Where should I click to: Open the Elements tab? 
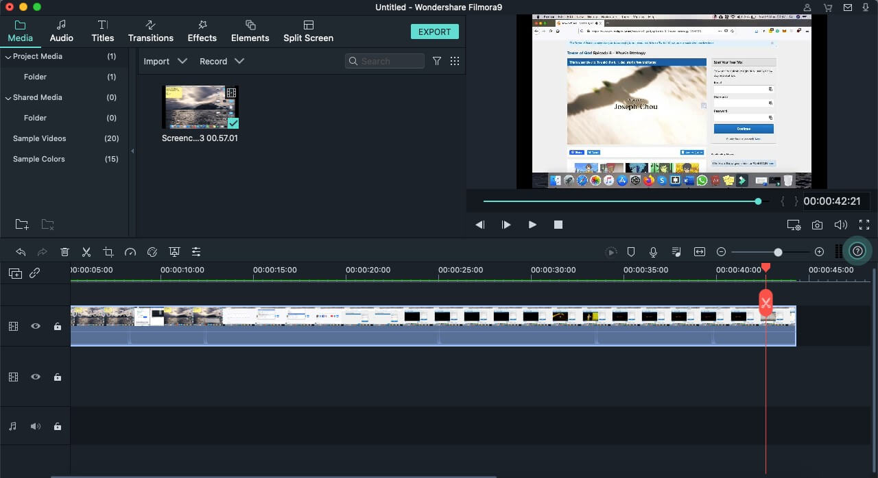(x=250, y=32)
